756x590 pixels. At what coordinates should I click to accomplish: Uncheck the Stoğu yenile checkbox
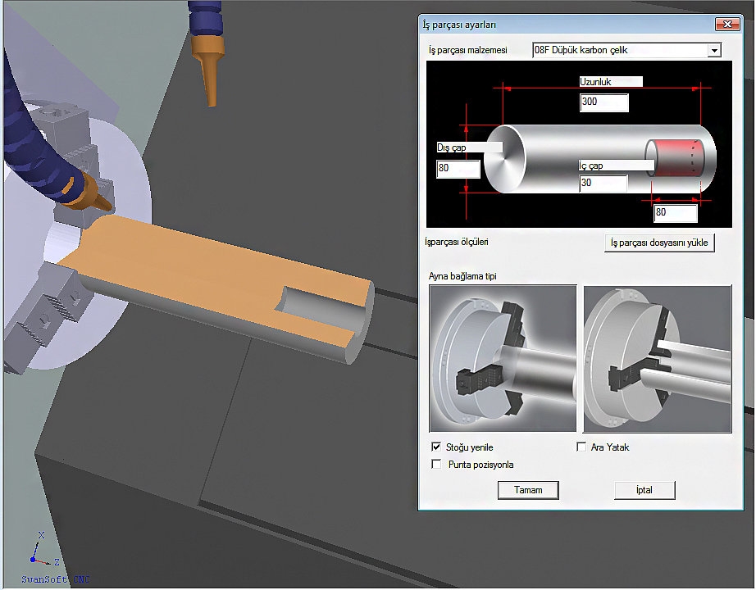click(436, 447)
